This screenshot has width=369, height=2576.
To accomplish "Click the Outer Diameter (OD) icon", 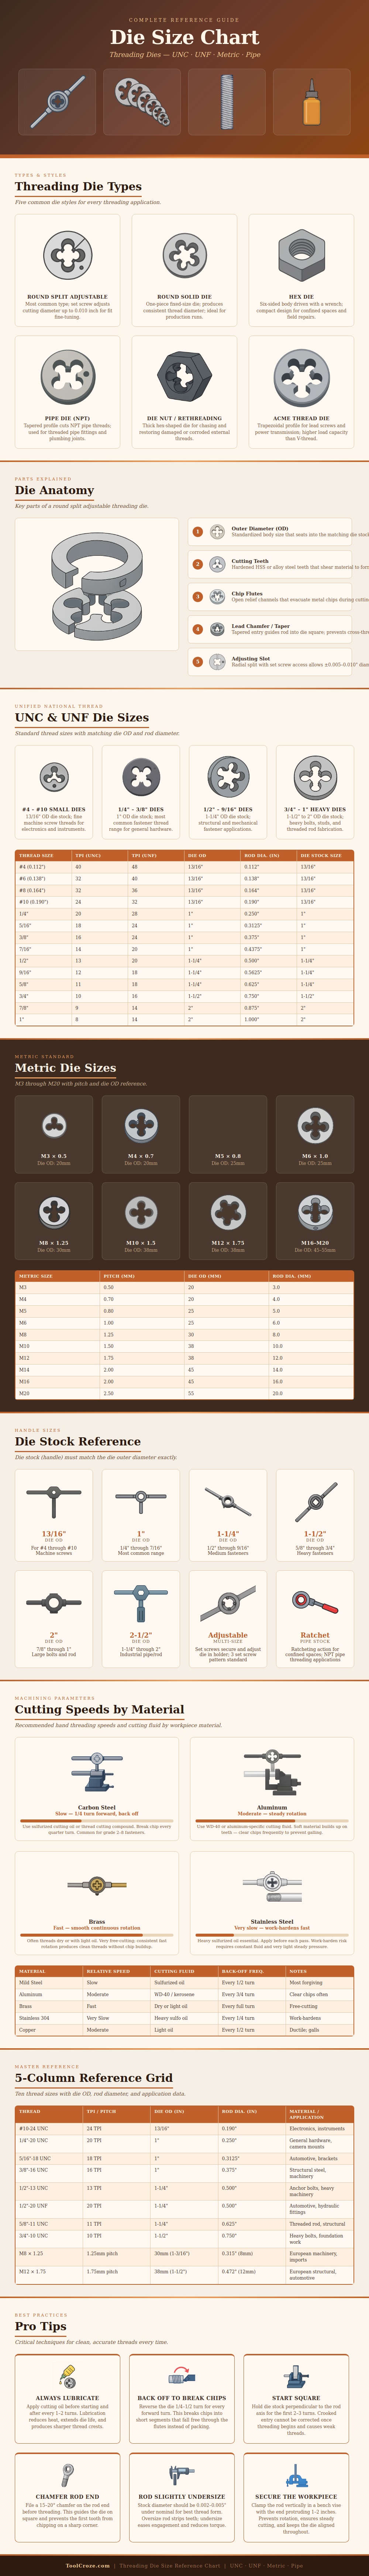I will pyautogui.click(x=217, y=532).
